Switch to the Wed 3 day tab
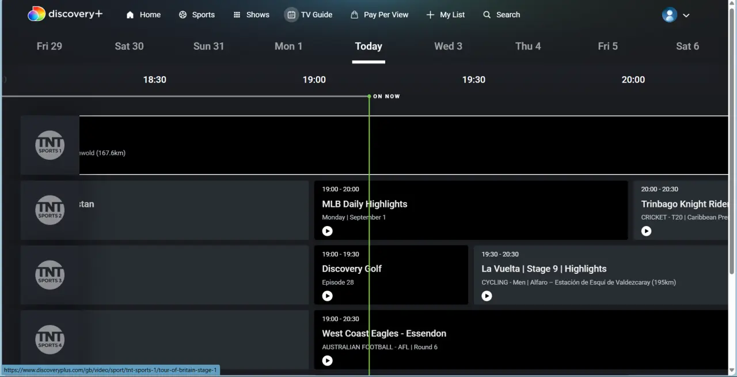 coord(448,46)
